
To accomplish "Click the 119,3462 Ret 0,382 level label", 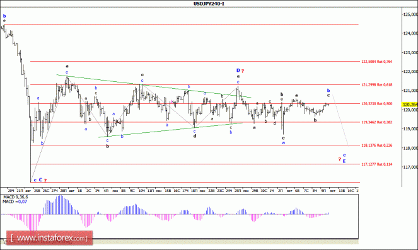I will (x=376, y=122).
